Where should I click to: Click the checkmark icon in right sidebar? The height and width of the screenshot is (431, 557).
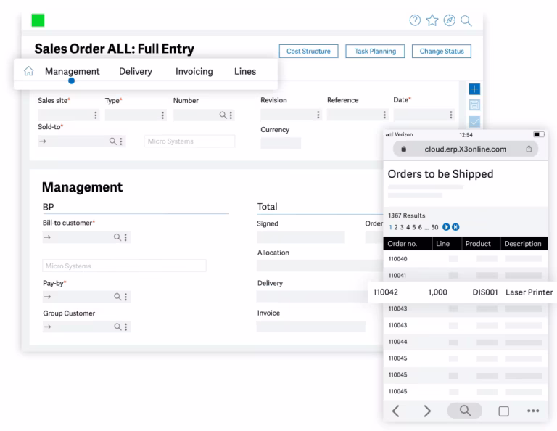click(x=474, y=121)
